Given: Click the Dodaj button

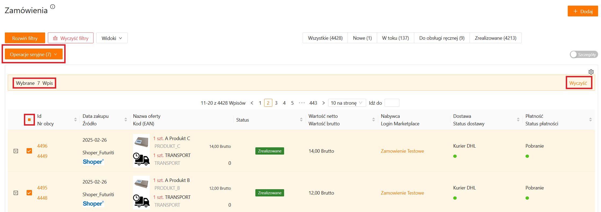Looking at the screenshot, I should (582, 11).
